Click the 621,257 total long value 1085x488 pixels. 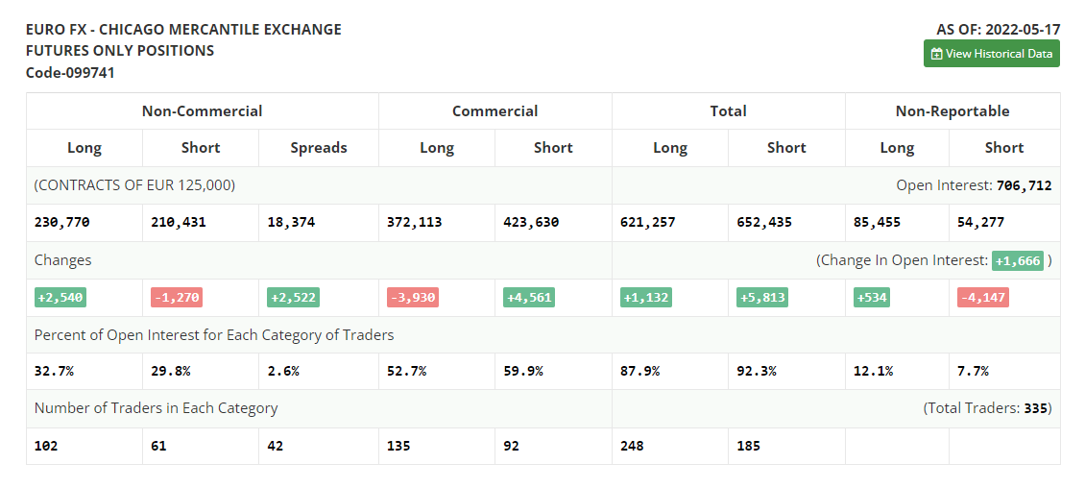point(648,222)
